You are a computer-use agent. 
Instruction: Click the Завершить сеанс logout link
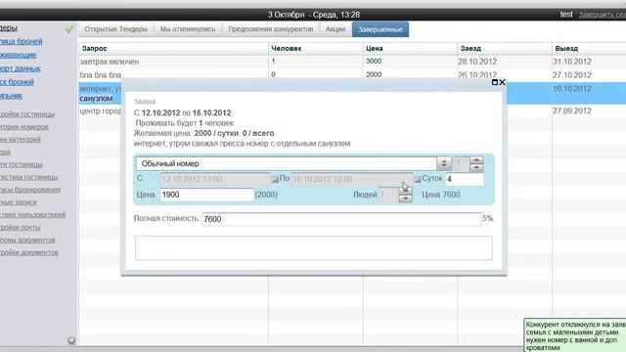[603, 15]
